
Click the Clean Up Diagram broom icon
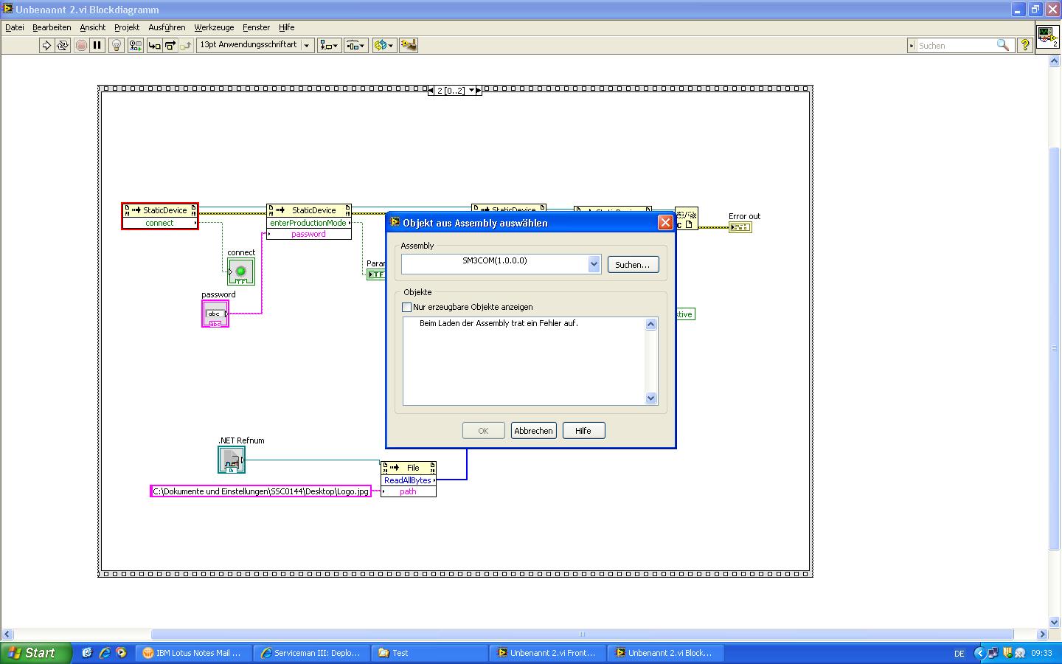click(409, 46)
